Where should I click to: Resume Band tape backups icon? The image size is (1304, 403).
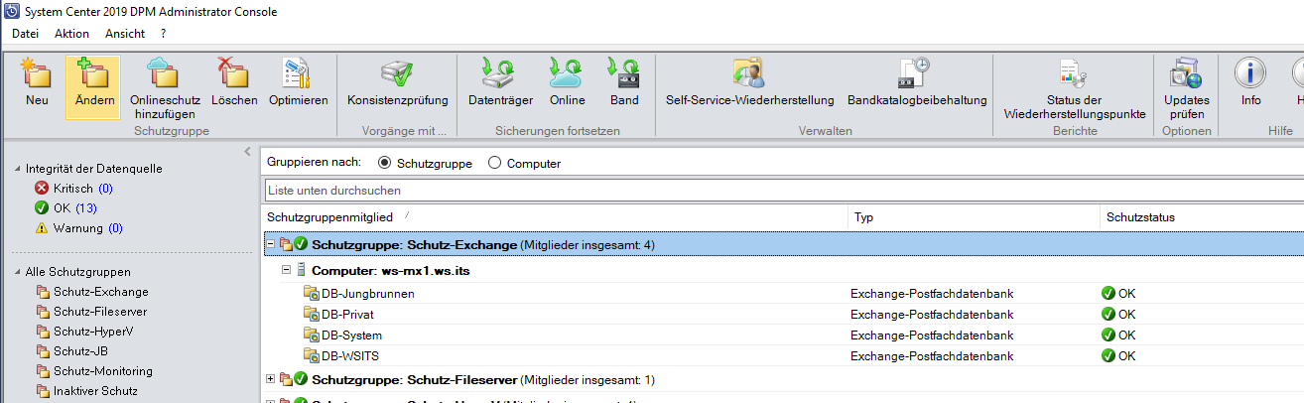(624, 72)
